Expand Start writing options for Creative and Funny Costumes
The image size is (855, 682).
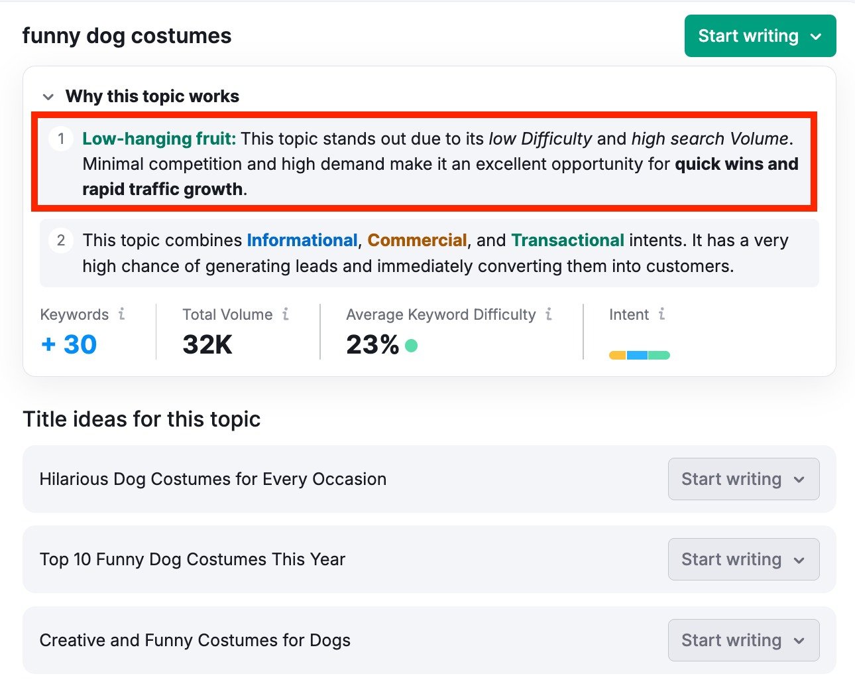pos(800,640)
